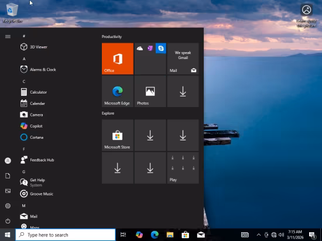
Task: Open File Explorer on taskbar
Action: point(170,235)
